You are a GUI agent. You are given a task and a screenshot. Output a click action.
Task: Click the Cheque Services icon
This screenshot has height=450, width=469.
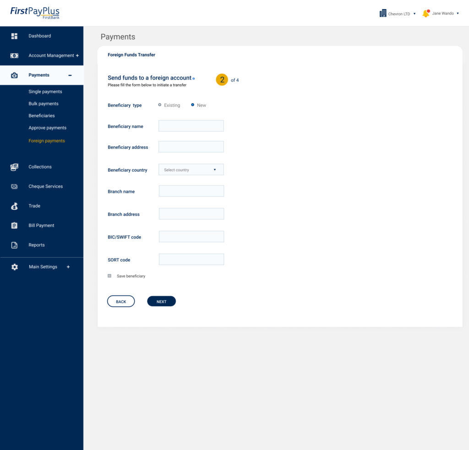[x=14, y=187]
